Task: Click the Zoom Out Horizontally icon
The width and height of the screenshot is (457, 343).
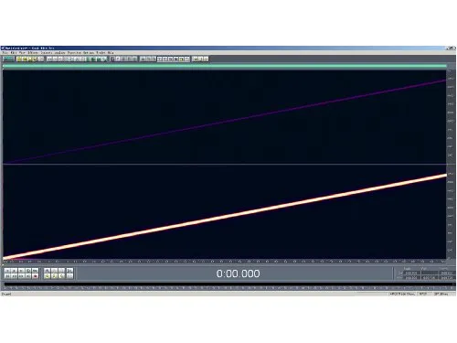Action: [x=54, y=271]
